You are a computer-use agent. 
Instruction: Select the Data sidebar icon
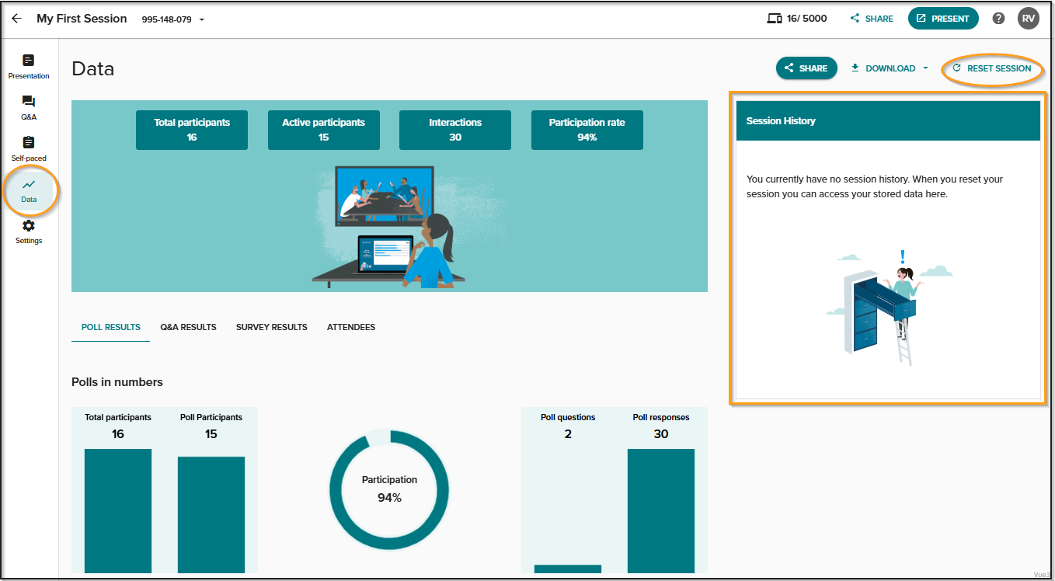(x=29, y=190)
